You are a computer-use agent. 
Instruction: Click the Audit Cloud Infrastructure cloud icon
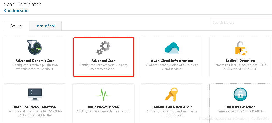click(172, 48)
